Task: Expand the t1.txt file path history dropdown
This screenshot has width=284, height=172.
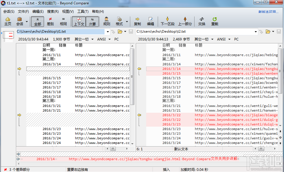Action: coord(107,32)
